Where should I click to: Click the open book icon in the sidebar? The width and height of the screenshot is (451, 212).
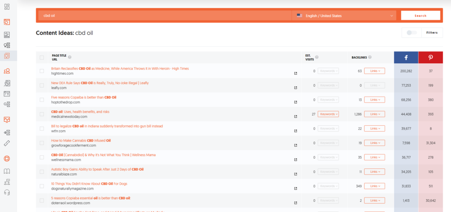pyautogui.click(x=7, y=171)
